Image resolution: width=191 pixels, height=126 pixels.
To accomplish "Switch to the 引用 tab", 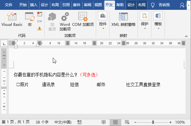I will [66, 5].
